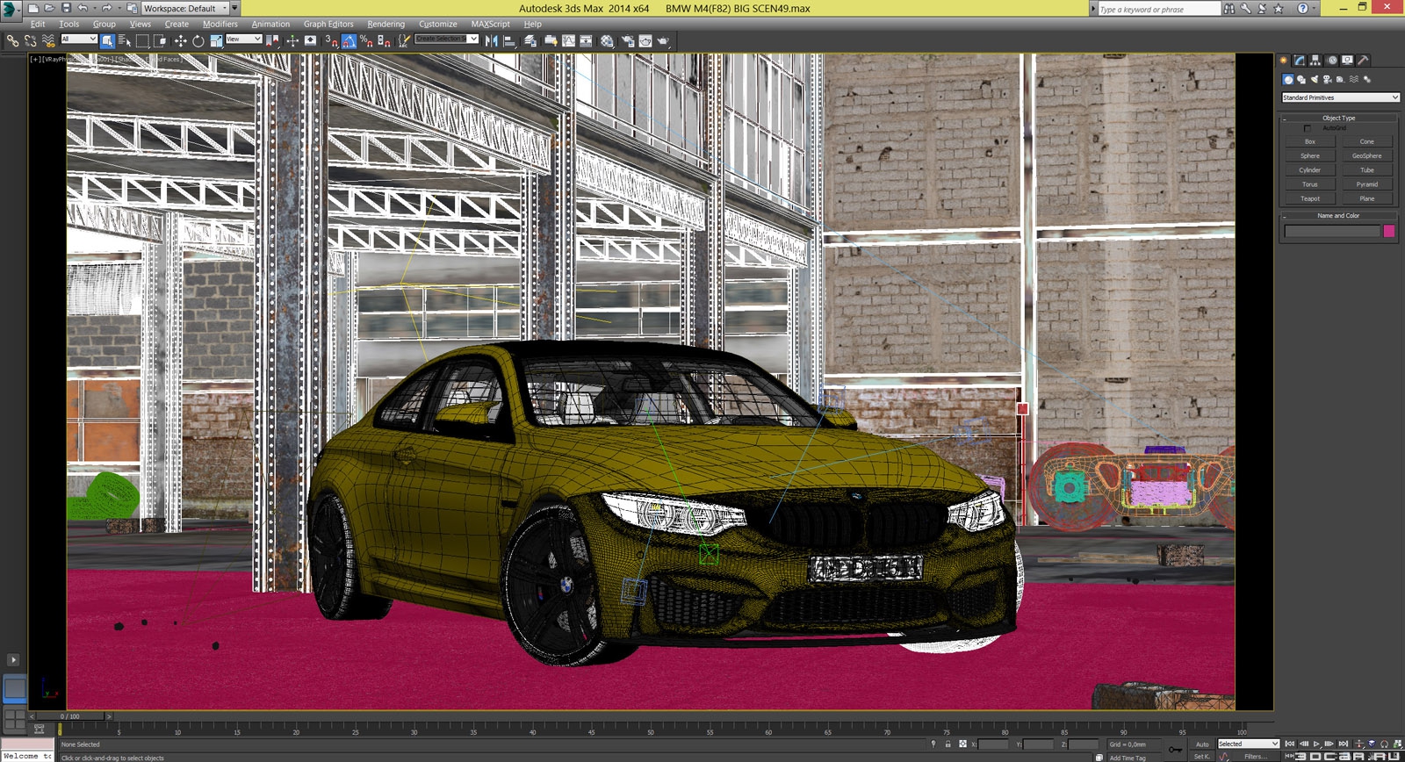Switch to the Modify panel tab
Image resolution: width=1405 pixels, height=762 pixels.
pos(1300,61)
